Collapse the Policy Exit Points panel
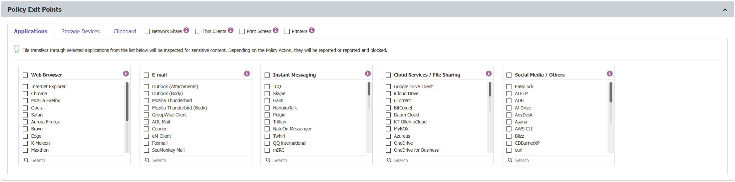This screenshot has width=735, height=182. coord(725,10)
